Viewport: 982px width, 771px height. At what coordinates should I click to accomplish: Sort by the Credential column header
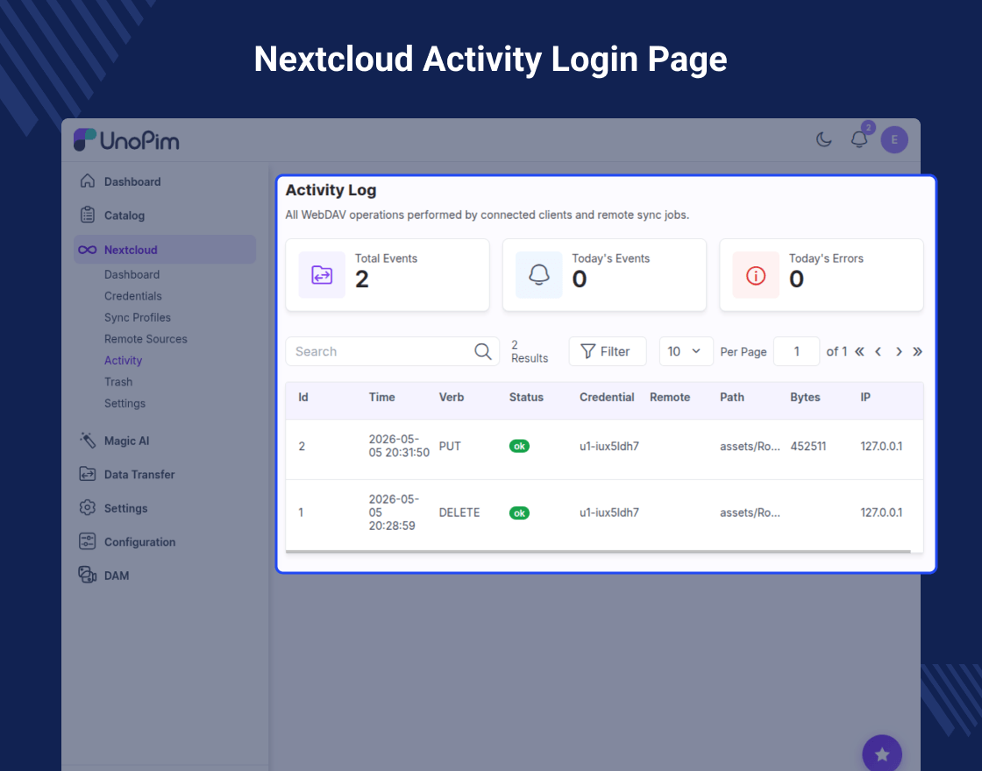coord(607,398)
